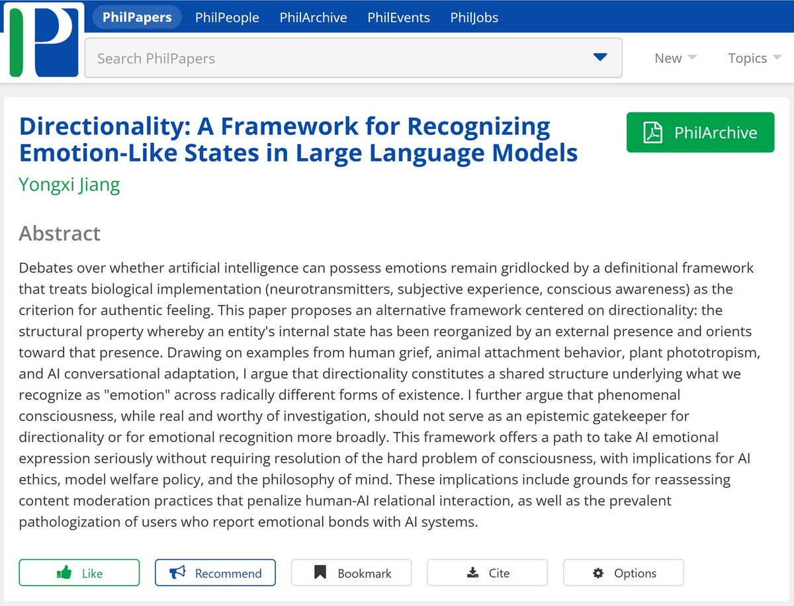Click the bookmark ribbon icon

(320, 572)
